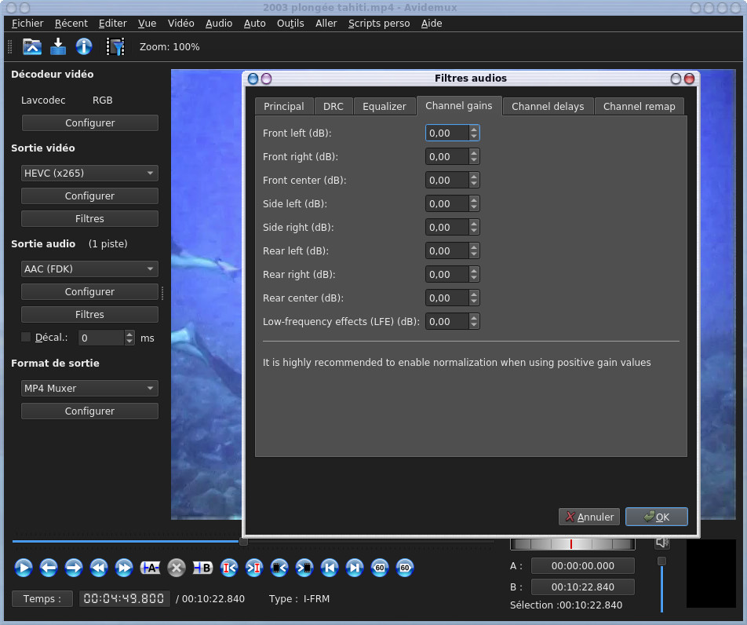Click the Annuler button

tap(589, 517)
